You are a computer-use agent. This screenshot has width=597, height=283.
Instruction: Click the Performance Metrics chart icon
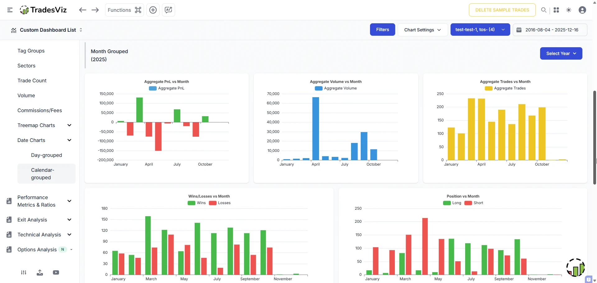[9, 201]
